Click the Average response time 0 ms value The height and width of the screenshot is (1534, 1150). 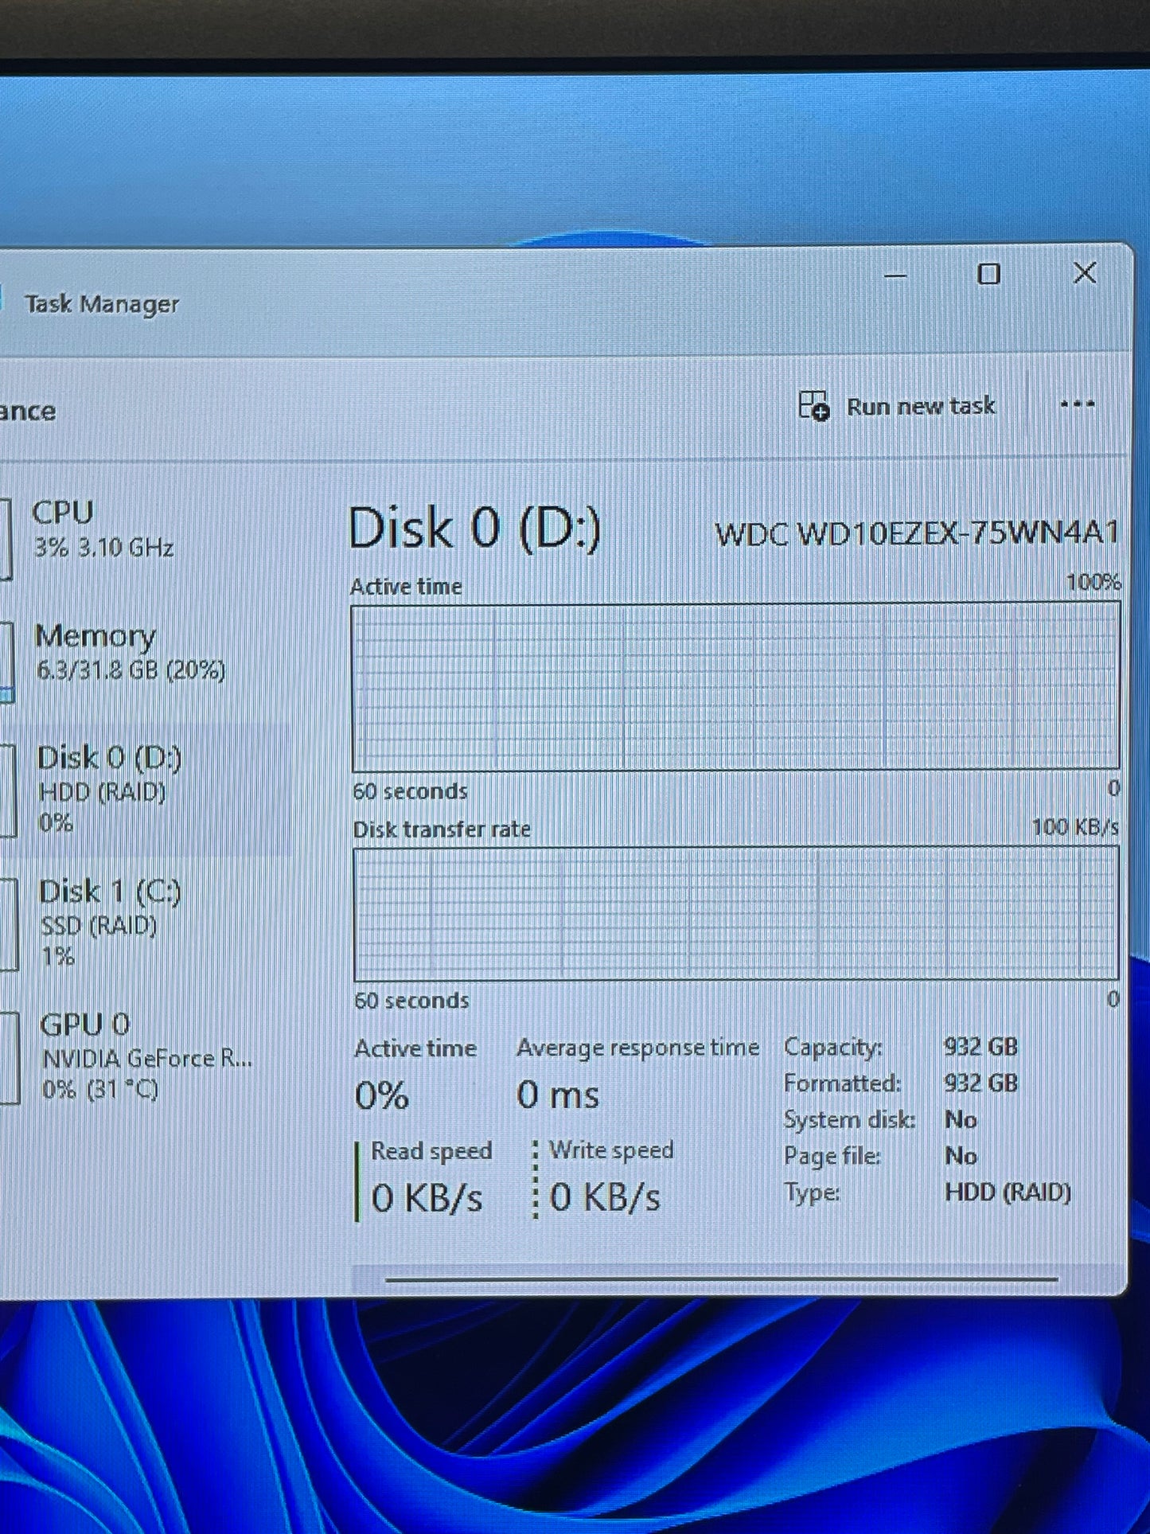(x=557, y=1095)
